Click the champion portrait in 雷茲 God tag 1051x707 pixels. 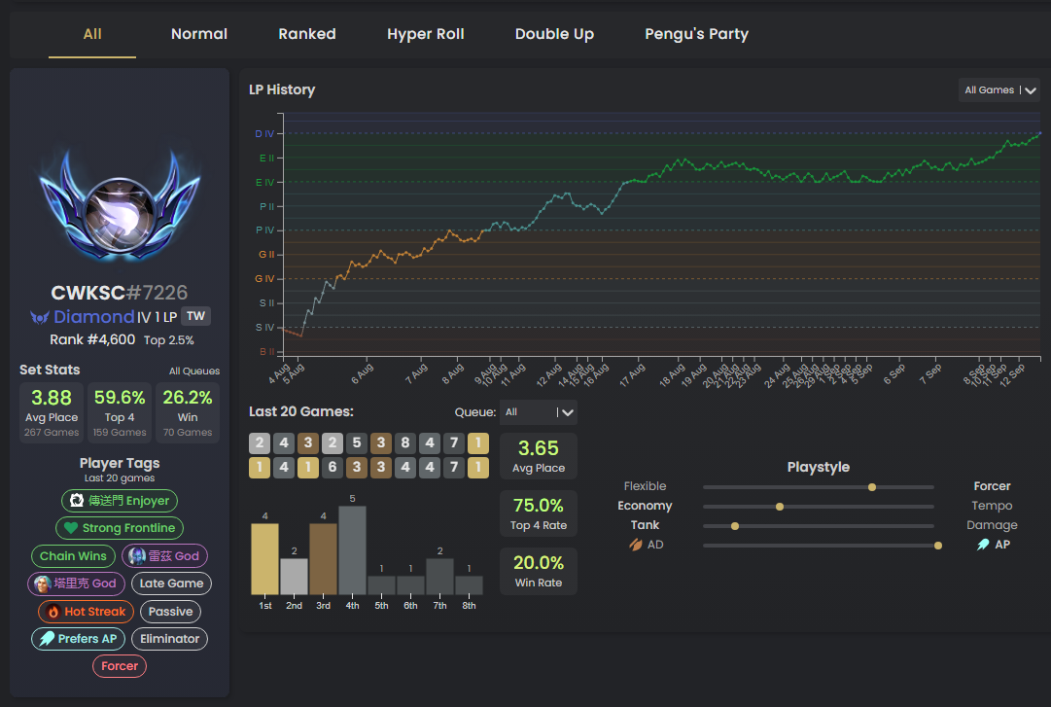[x=137, y=555]
